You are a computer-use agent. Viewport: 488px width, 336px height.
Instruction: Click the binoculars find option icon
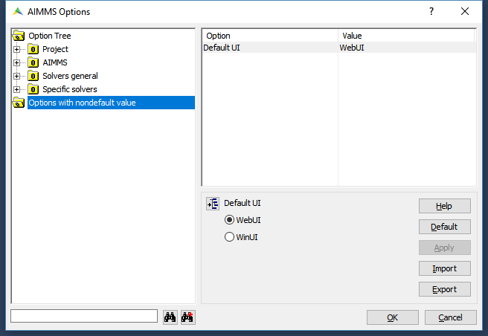coord(170,317)
